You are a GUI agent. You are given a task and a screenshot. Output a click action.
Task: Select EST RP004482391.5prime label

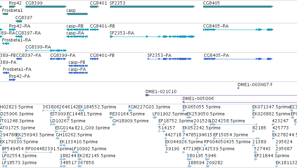[x=49, y=149]
